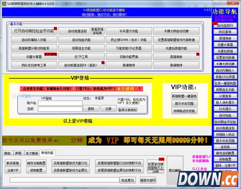This screenshot has width=241, height=189.
Task: Click 敌人消失提示 in the 功能导航 sidebar
Action: point(225,103)
